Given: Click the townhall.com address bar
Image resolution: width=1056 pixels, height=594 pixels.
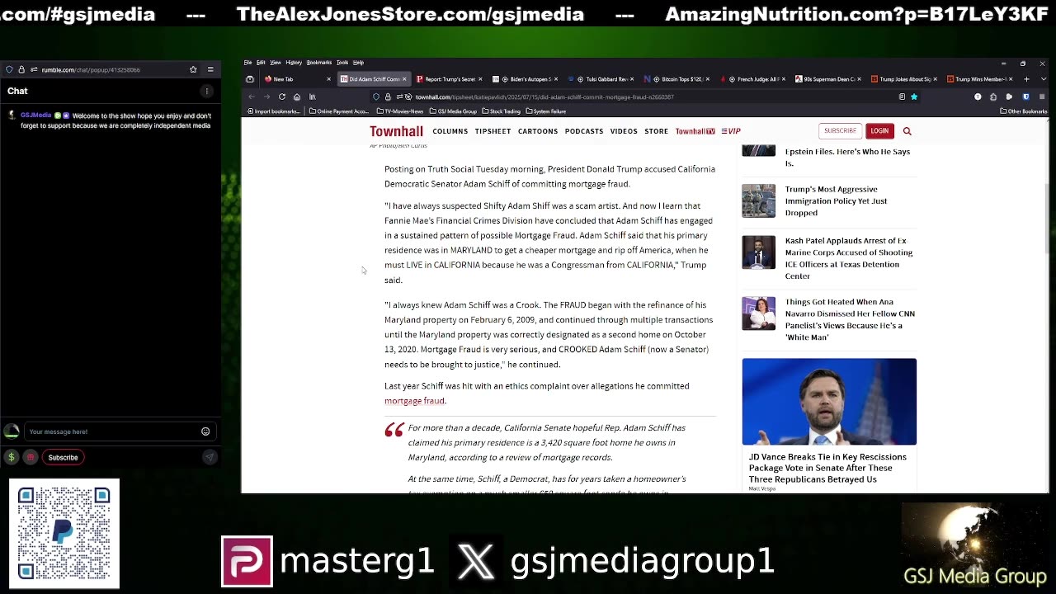Looking at the screenshot, I should coord(643,97).
